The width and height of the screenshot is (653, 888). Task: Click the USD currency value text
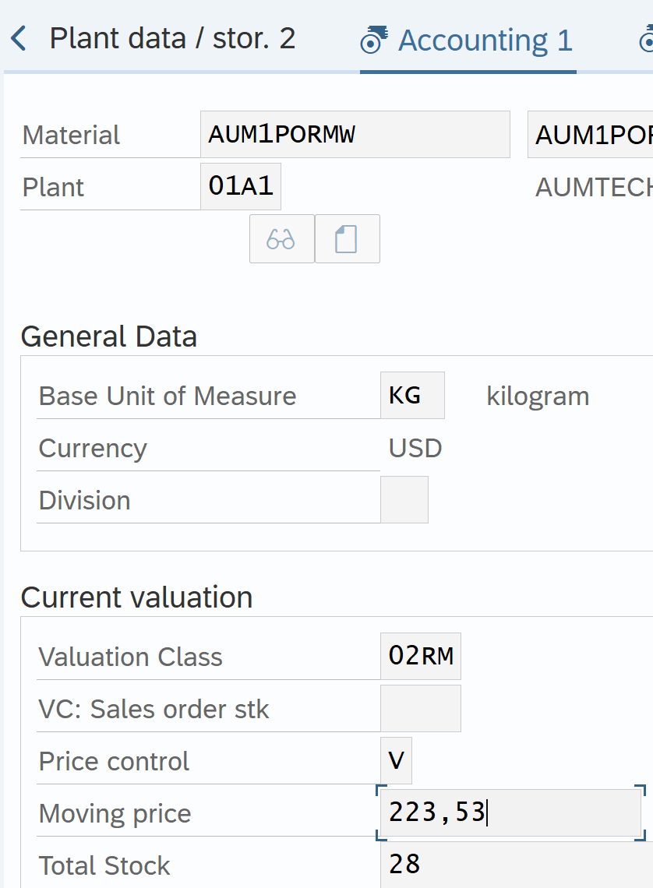[415, 449]
